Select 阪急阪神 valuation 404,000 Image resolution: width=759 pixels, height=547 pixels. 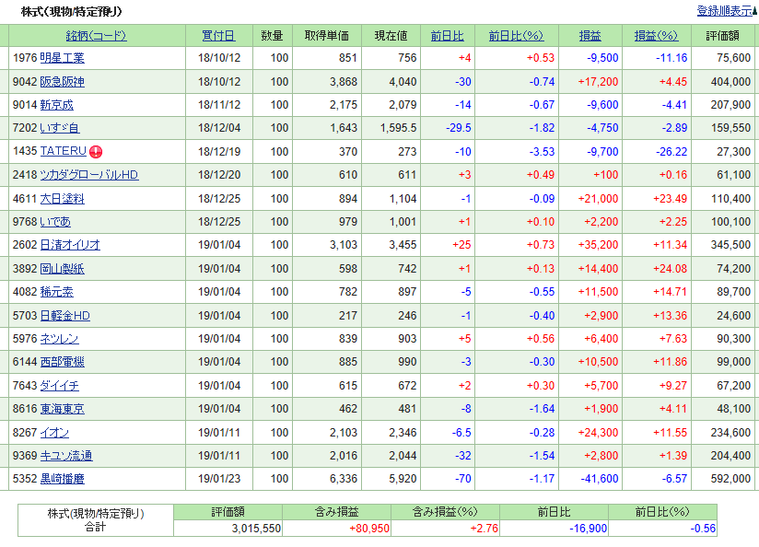[x=731, y=82]
